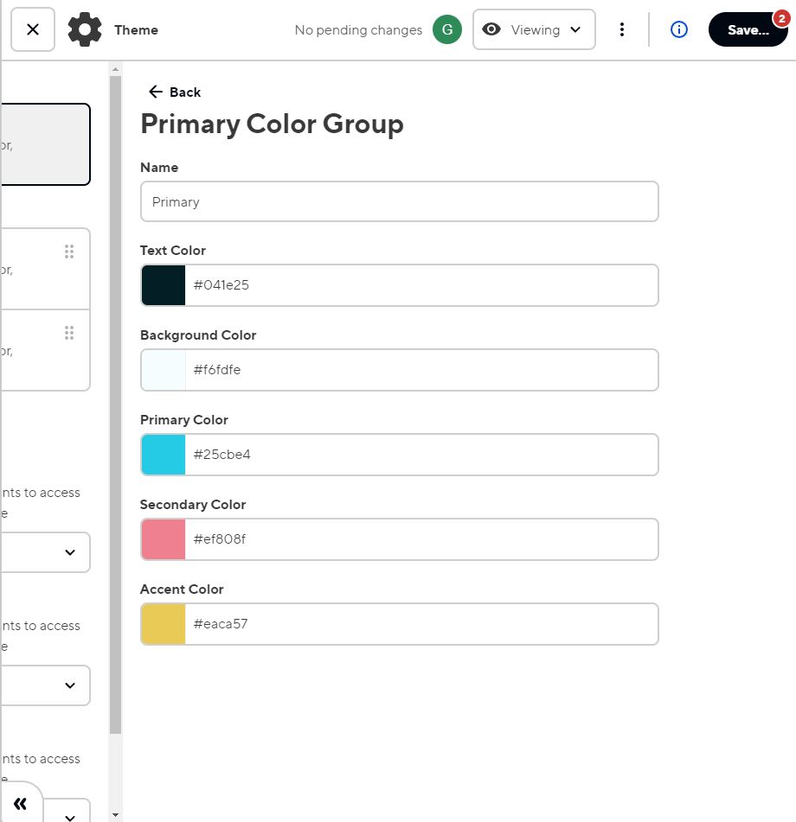Pick the Secondary Color pink swatch
Screen dimensions: 796x822
point(164,539)
